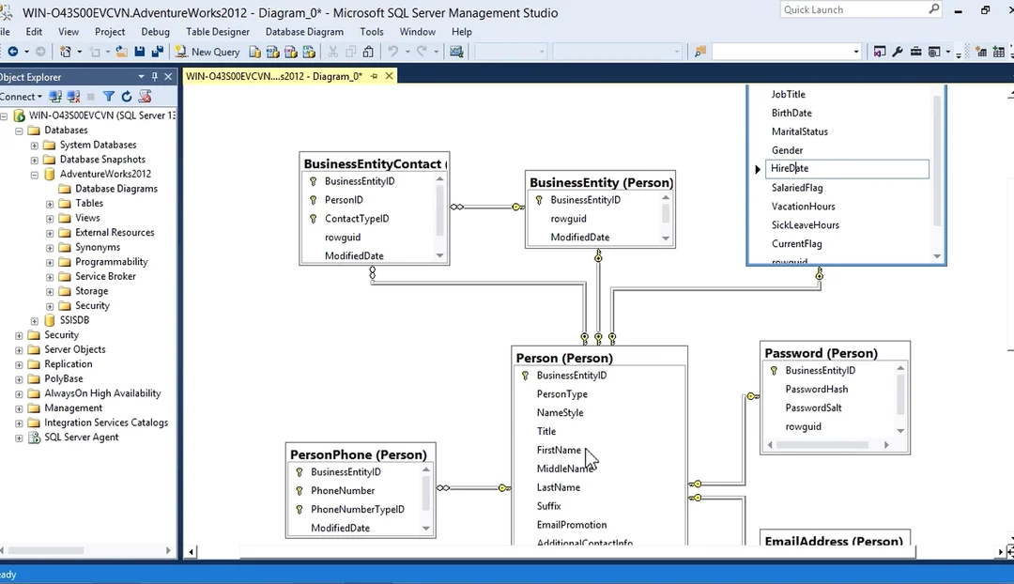This screenshot has width=1014, height=584.
Task: Click the Person (Person) table title
Action: (x=564, y=358)
